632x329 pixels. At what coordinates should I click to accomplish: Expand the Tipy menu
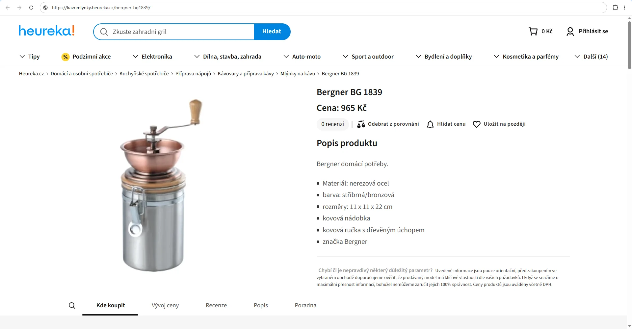click(x=30, y=57)
